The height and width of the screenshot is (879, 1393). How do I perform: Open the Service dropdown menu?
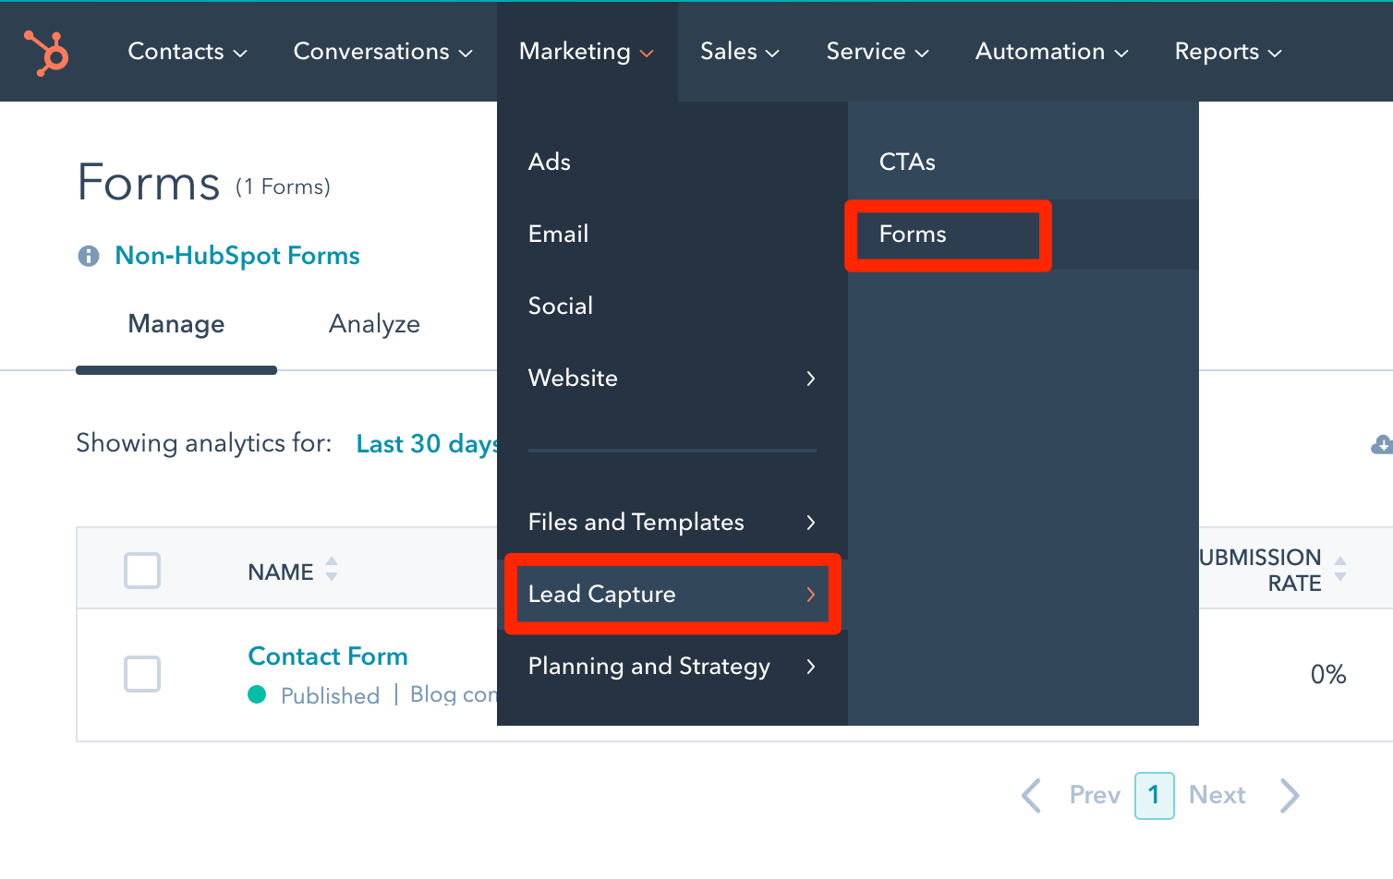coord(878,52)
